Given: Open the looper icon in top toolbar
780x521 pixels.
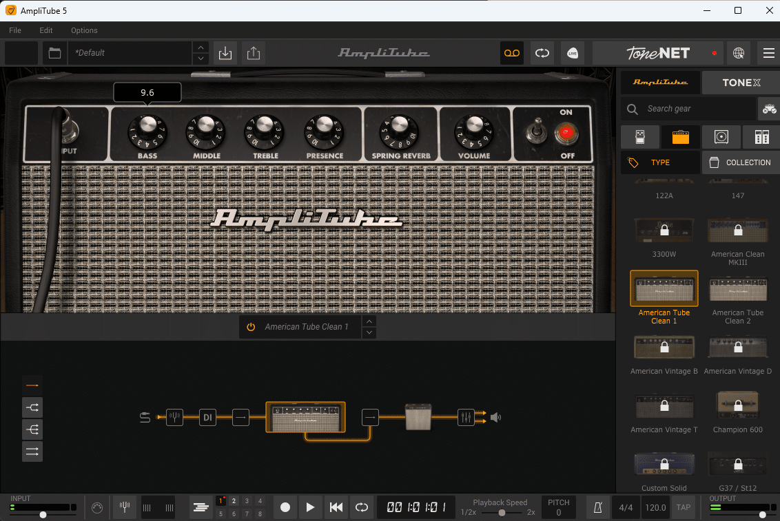Looking at the screenshot, I should click(x=542, y=53).
